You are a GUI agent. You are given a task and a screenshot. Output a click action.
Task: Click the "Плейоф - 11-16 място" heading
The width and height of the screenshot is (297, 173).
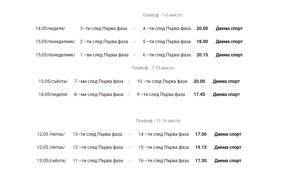click(x=158, y=121)
